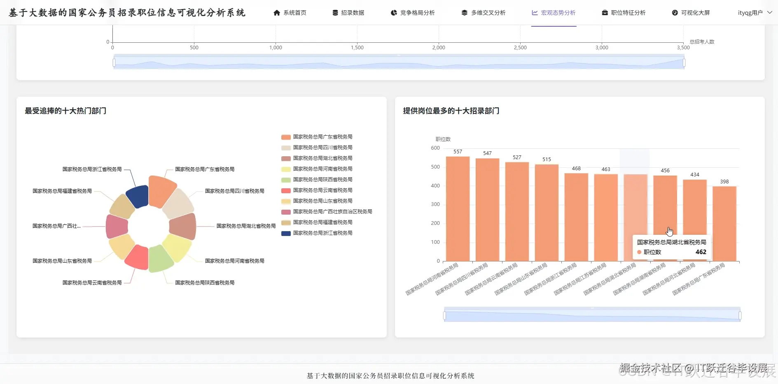Expand the ityqg用户 dropdown arrow
778x384 pixels.
(x=769, y=13)
